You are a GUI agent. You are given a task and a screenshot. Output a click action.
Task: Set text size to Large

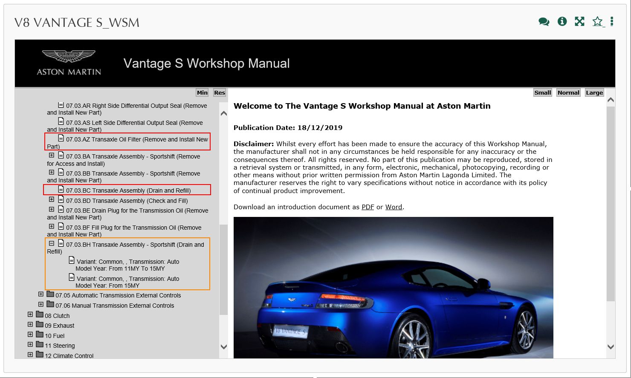pos(594,92)
